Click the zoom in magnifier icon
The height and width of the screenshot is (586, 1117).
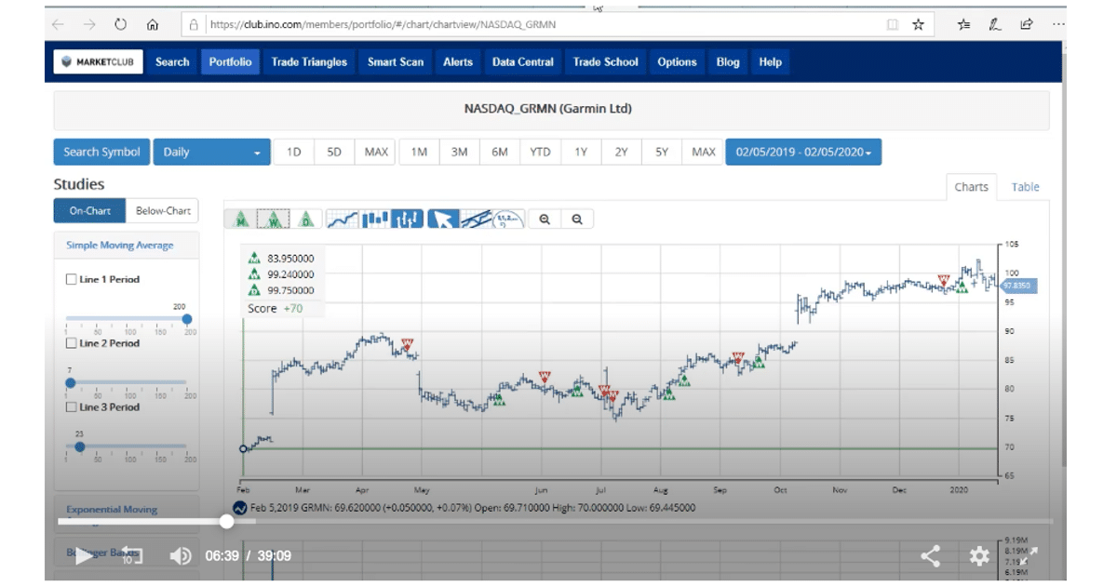545,220
